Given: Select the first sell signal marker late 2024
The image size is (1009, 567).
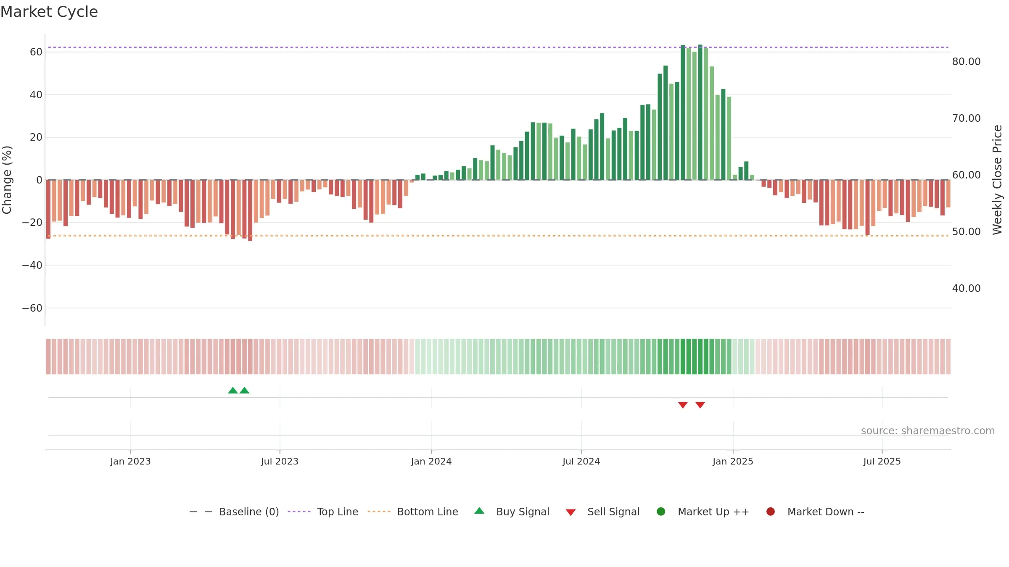Looking at the screenshot, I should click(683, 405).
